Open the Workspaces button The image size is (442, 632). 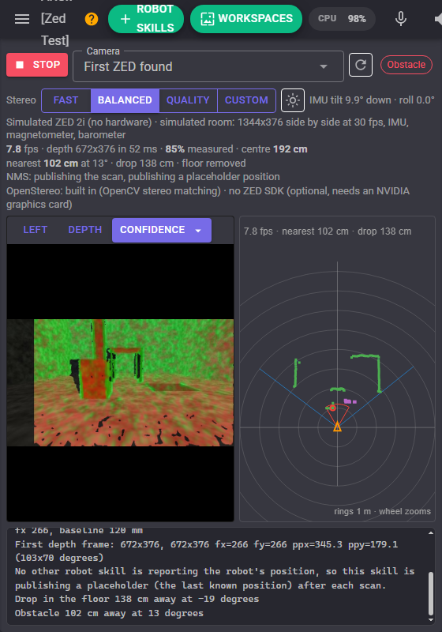tap(246, 19)
